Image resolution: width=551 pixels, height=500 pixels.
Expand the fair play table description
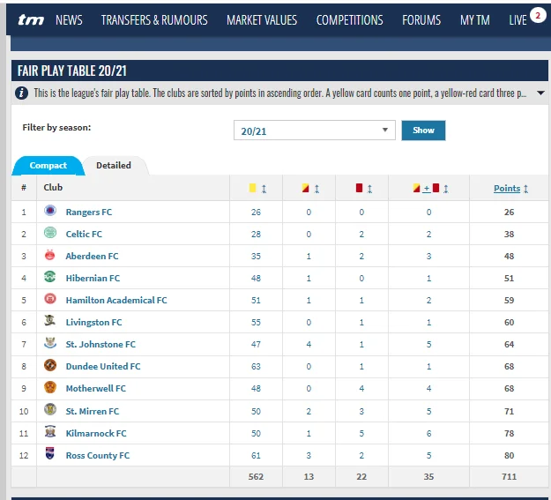coord(540,93)
